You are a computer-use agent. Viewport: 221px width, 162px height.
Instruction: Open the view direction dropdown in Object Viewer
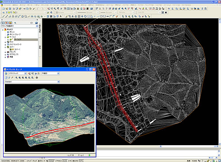point(58,73)
